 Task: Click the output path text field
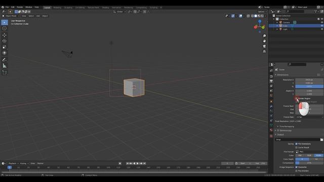click(297, 140)
